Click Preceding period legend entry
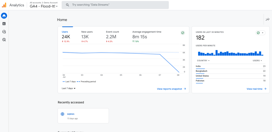 (87, 82)
